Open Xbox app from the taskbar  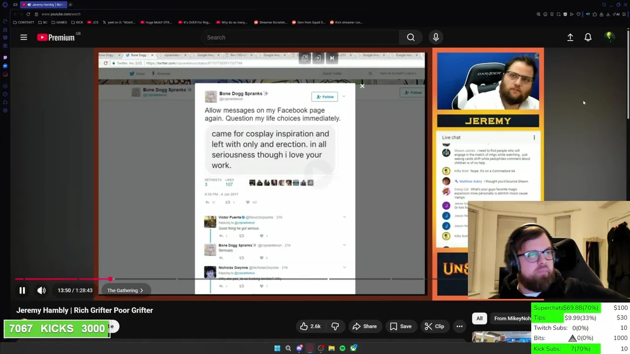pyautogui.click(x=353, y=349)
